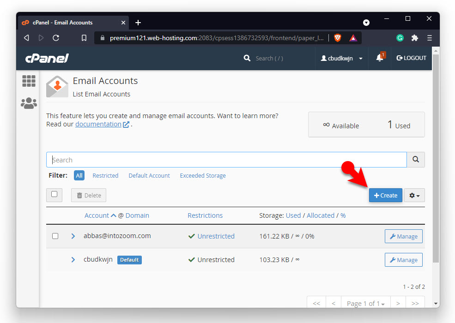
Task: Open Brave Shields lion icon
Action: tap(338, 38)
